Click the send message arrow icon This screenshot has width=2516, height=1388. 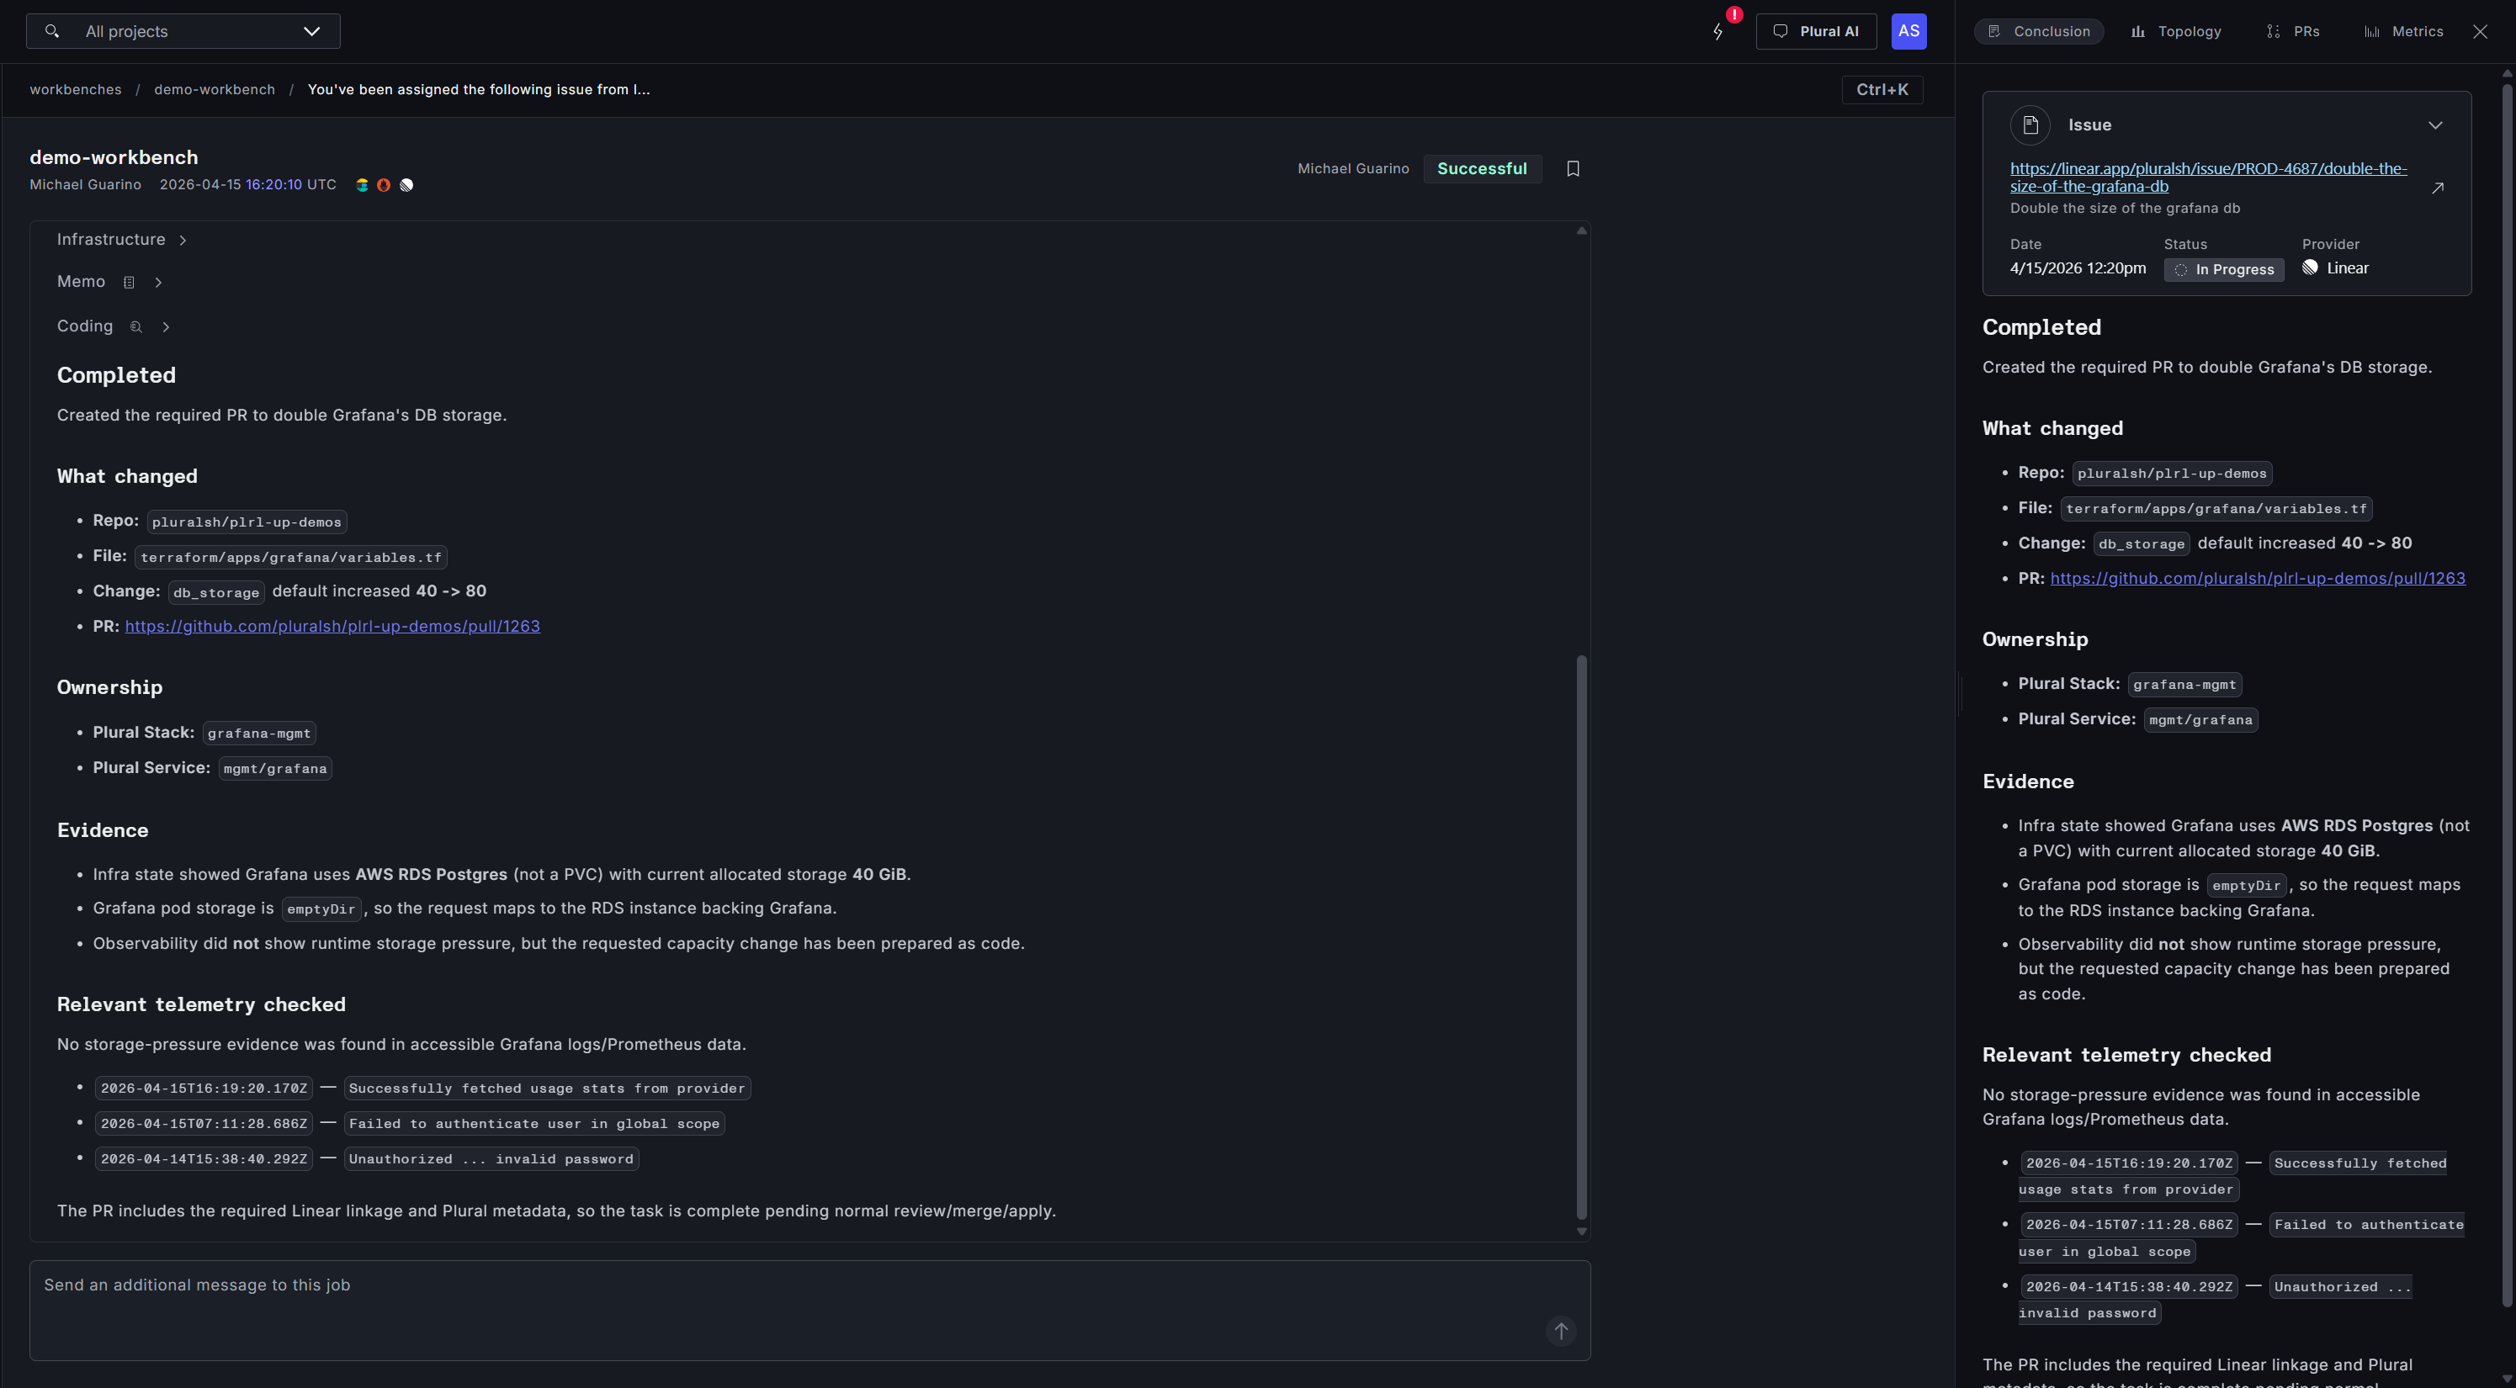point(1560,1331)
